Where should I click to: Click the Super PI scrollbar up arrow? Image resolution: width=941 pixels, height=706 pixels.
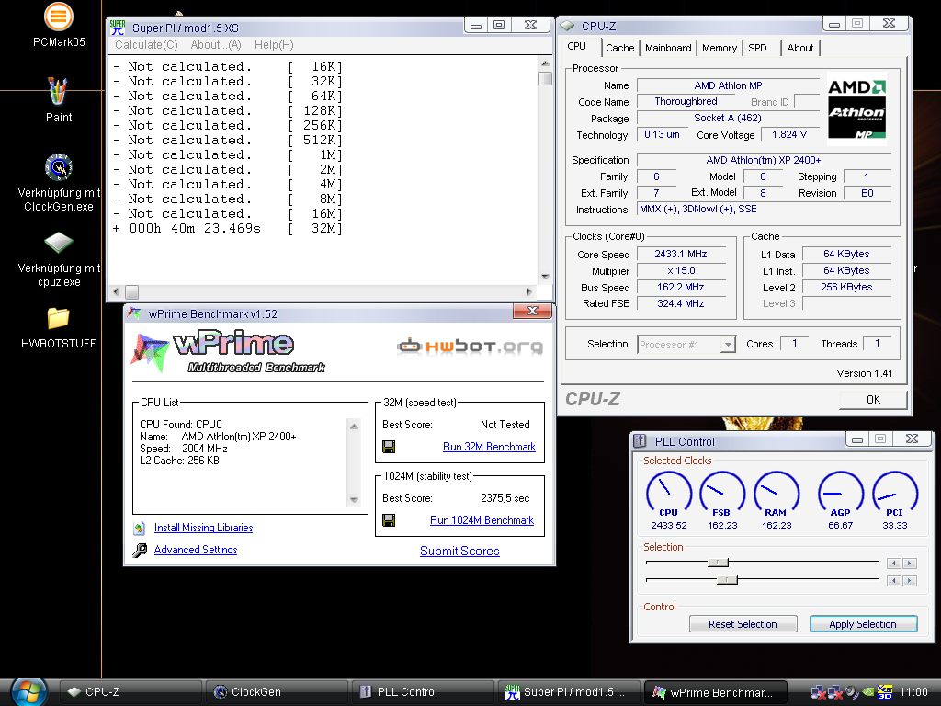[545, 63]
